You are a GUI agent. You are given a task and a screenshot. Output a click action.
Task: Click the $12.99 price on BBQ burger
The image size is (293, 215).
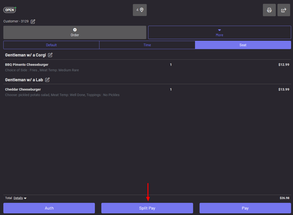pos(284,65)
